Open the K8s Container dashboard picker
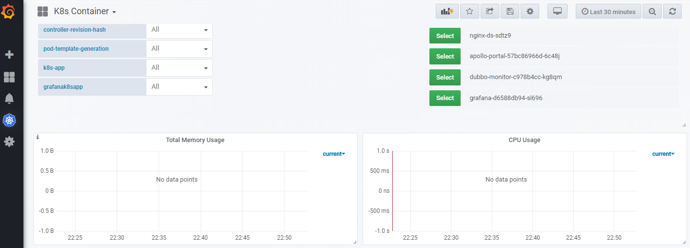The height and width of the screenshot is (248, 690). point(84,12)
